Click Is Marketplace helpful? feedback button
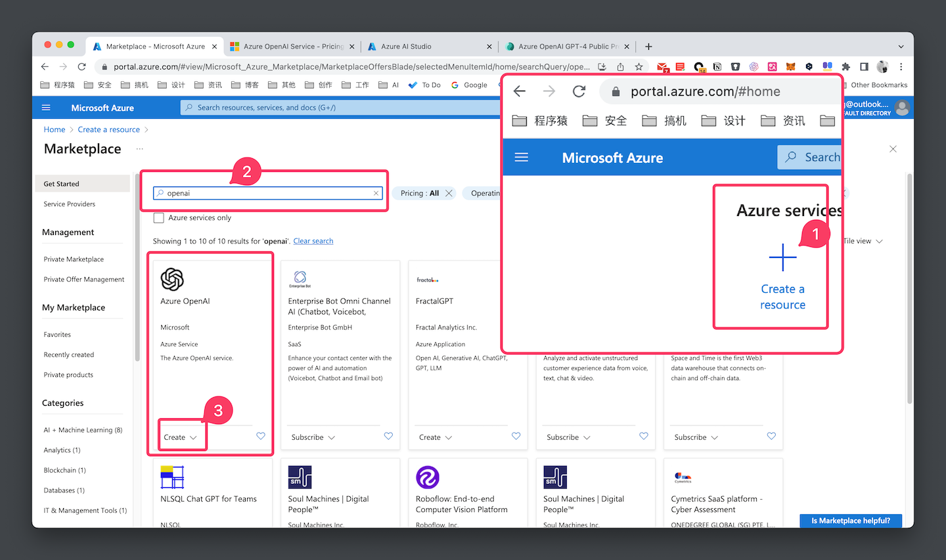 point(851,521)
